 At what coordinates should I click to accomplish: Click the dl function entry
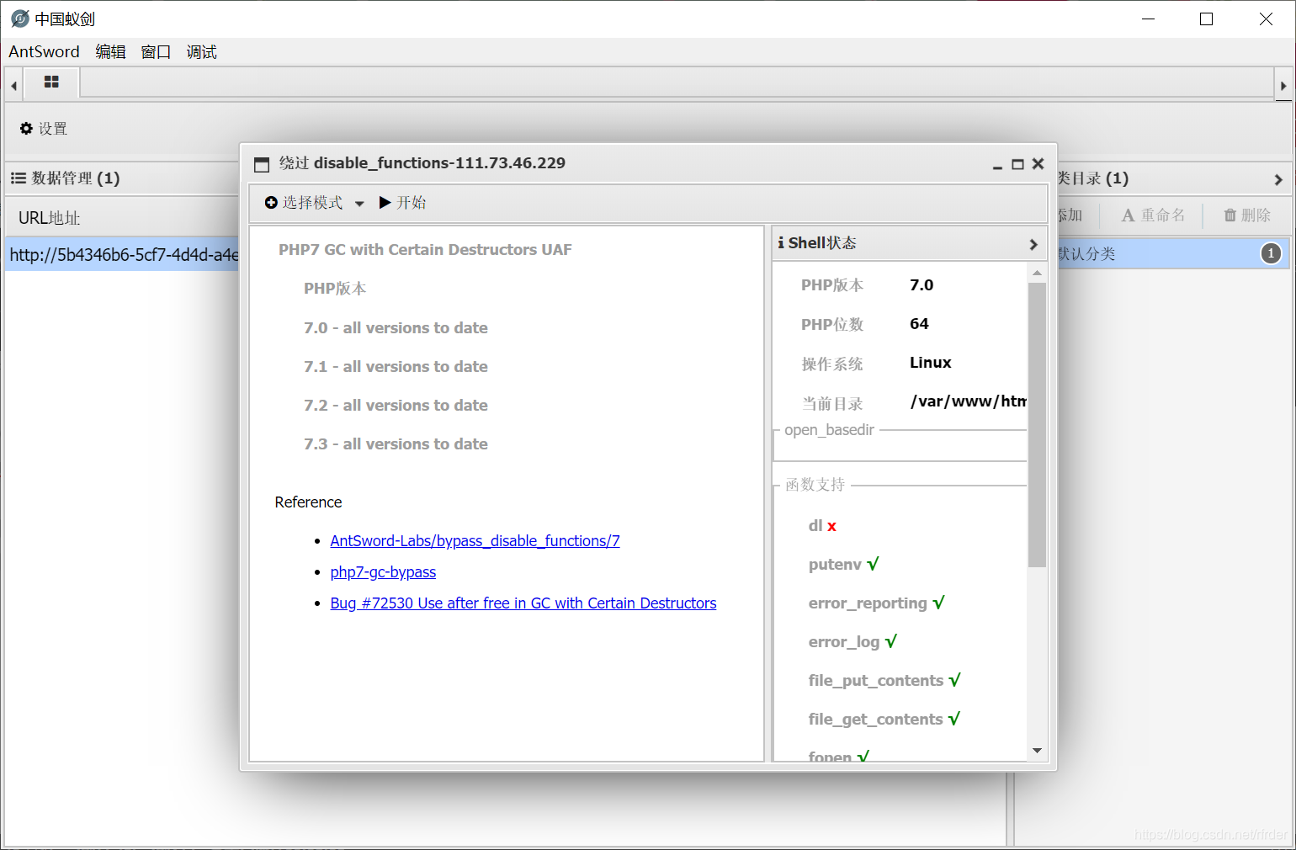pos(822,526)
